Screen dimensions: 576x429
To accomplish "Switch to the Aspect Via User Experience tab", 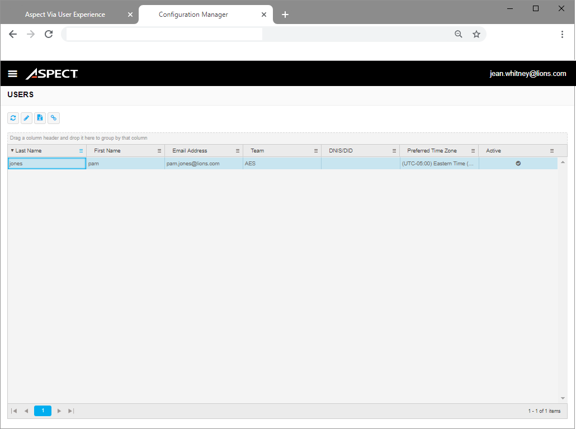I will 65,14.
